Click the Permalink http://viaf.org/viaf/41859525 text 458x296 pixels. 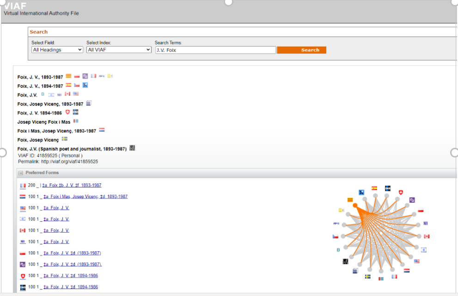click(x=58, y=162)
